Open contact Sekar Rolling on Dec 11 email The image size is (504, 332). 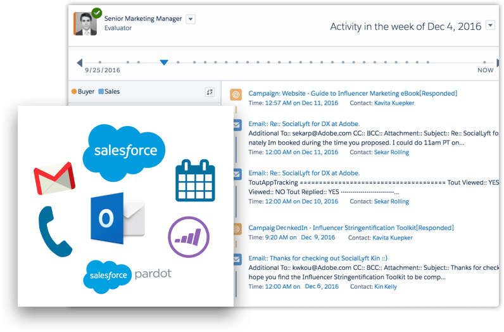tap(391, 152)
